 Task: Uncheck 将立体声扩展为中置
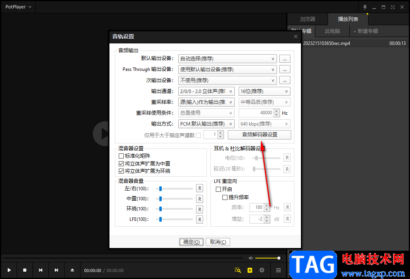[121, 164]
